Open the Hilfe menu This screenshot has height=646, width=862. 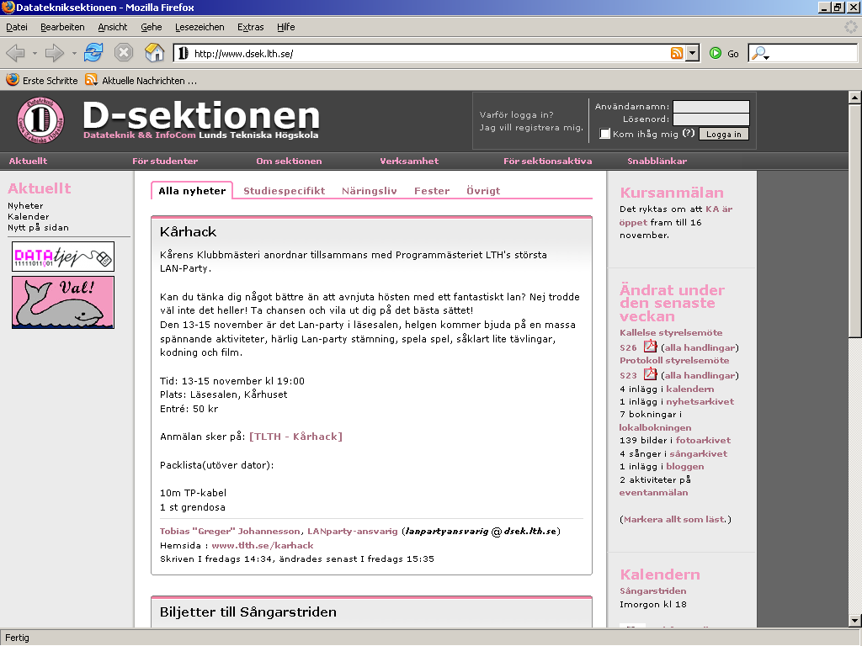(286, 27)
